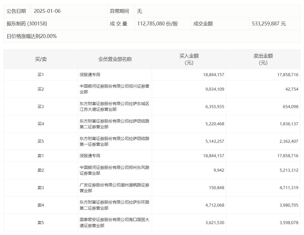Click the 成交金额 label
304x235 pixels.
(203, 24)
